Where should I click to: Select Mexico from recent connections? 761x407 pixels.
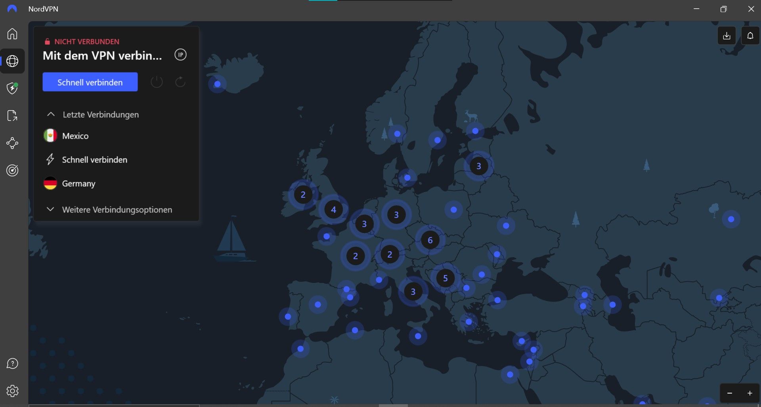tap(75, 136)
